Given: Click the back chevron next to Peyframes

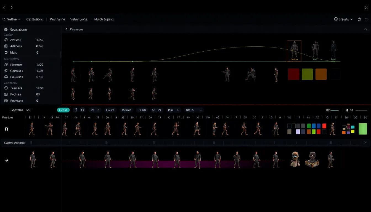Looking at the screenshot, I should click(66, 29).
